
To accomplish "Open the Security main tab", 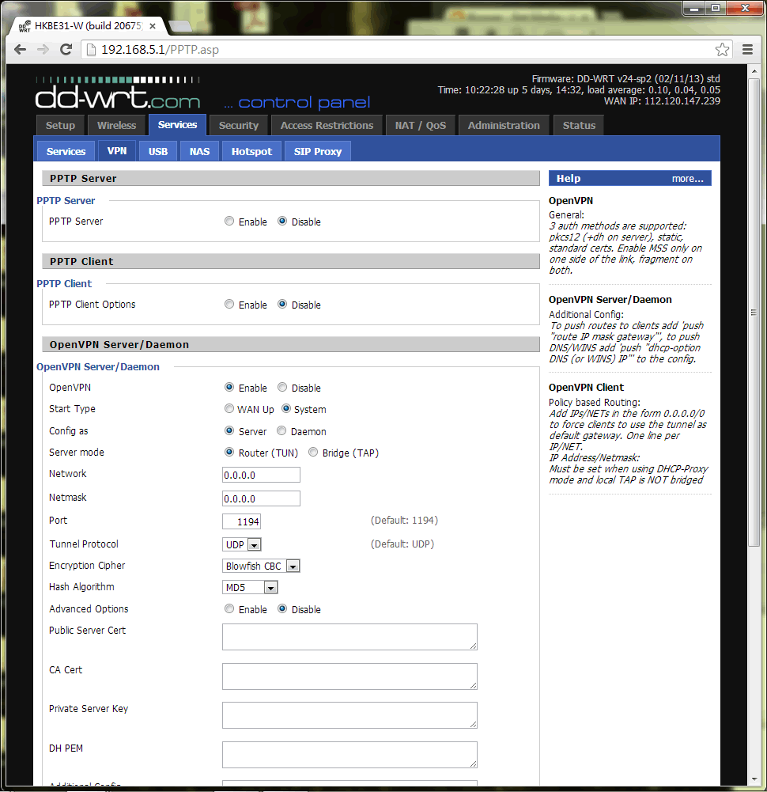I will 238,125.
